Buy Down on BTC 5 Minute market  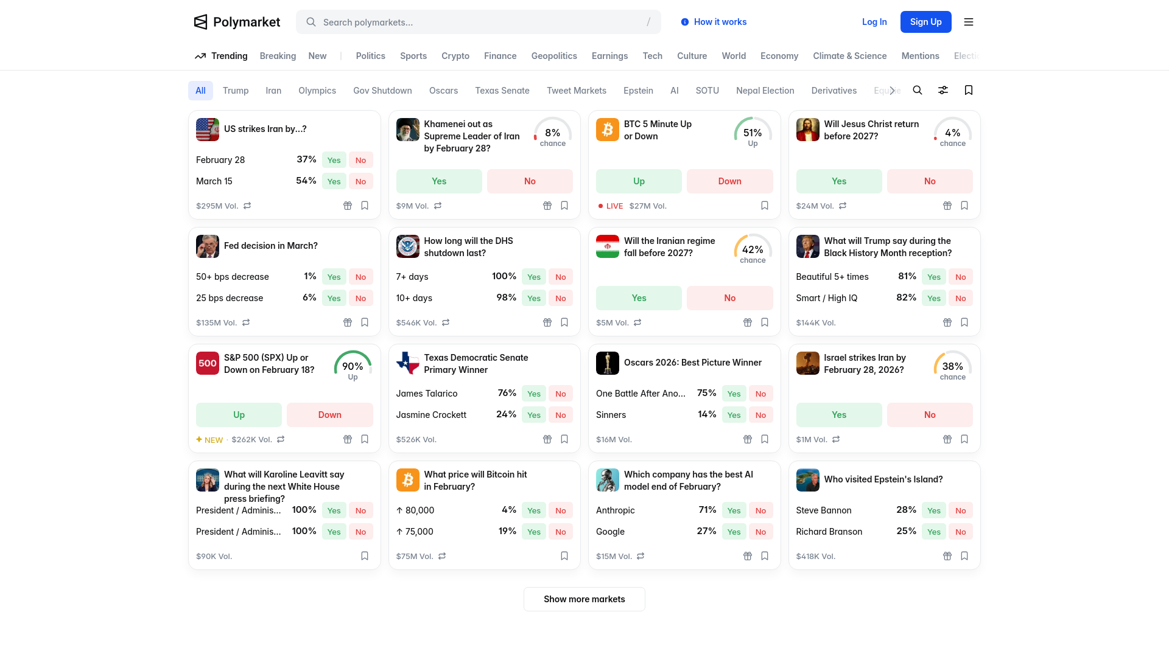[x=729, y=181]
